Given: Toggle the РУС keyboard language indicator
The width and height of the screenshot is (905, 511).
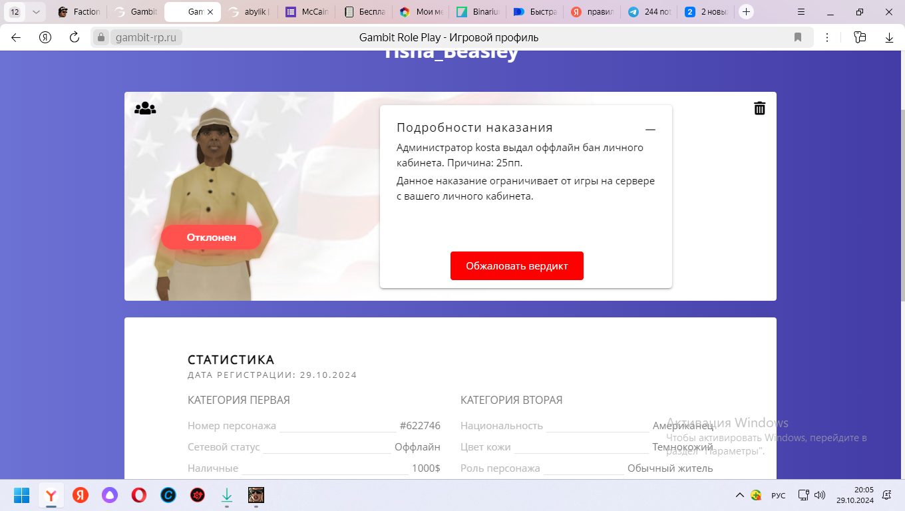Looking at the screenshot, I should [x=778, y=496].
